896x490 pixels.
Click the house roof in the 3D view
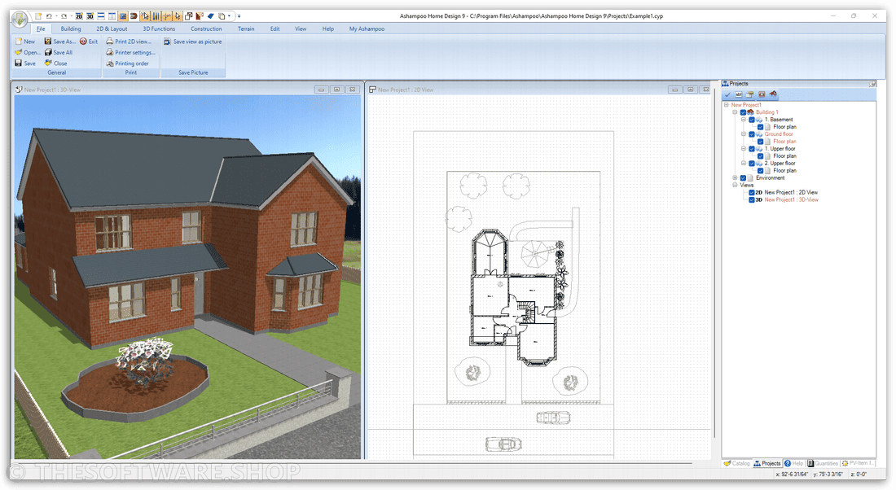pos(137,168)
